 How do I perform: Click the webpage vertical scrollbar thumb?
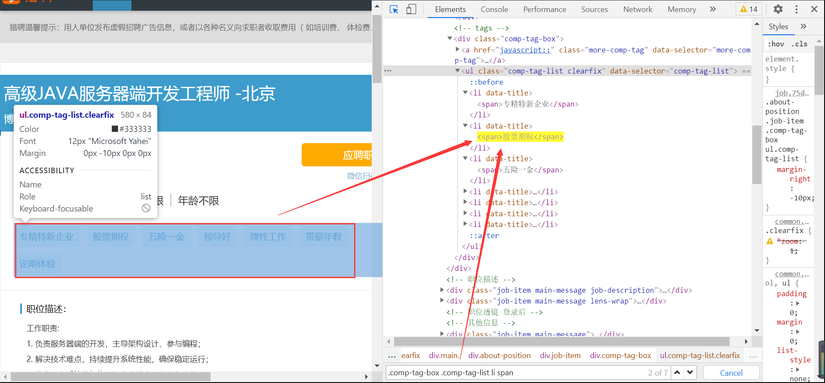[x=377, y=49]
